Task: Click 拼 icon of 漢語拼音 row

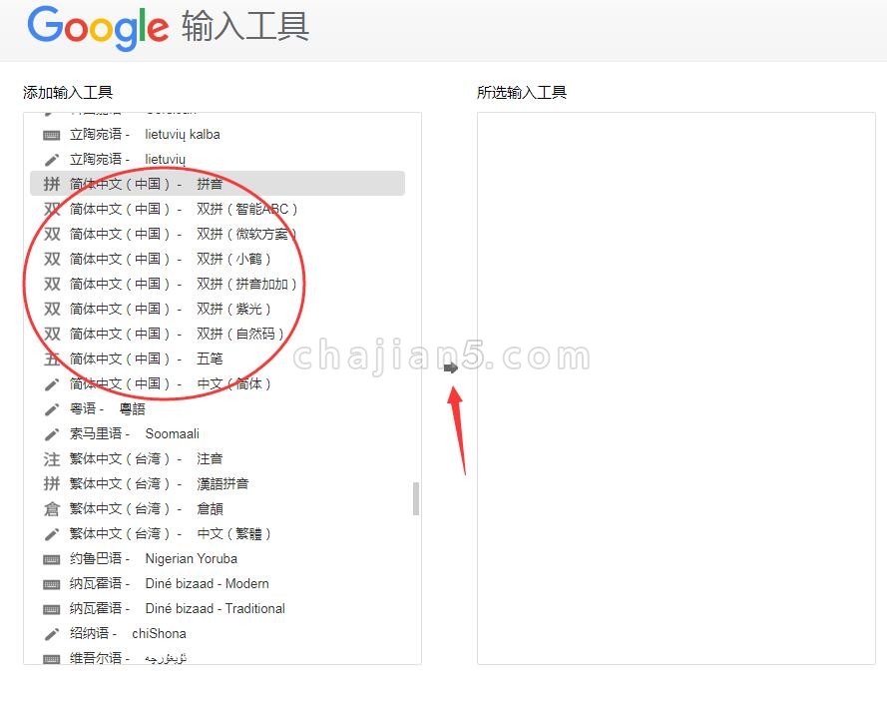Action: pyautogui.click(x=52, y=483)
